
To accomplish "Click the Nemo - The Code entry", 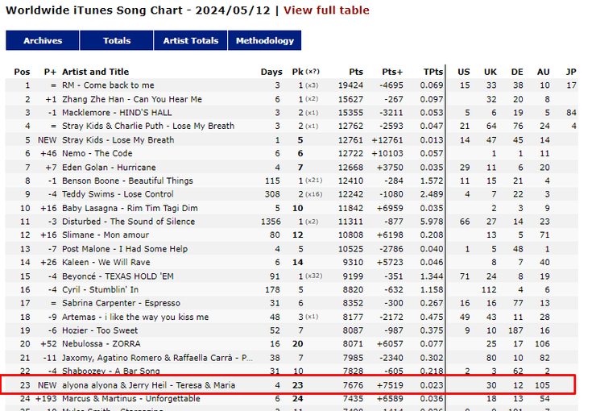I will pyautogui.click(x=97, y=153).
